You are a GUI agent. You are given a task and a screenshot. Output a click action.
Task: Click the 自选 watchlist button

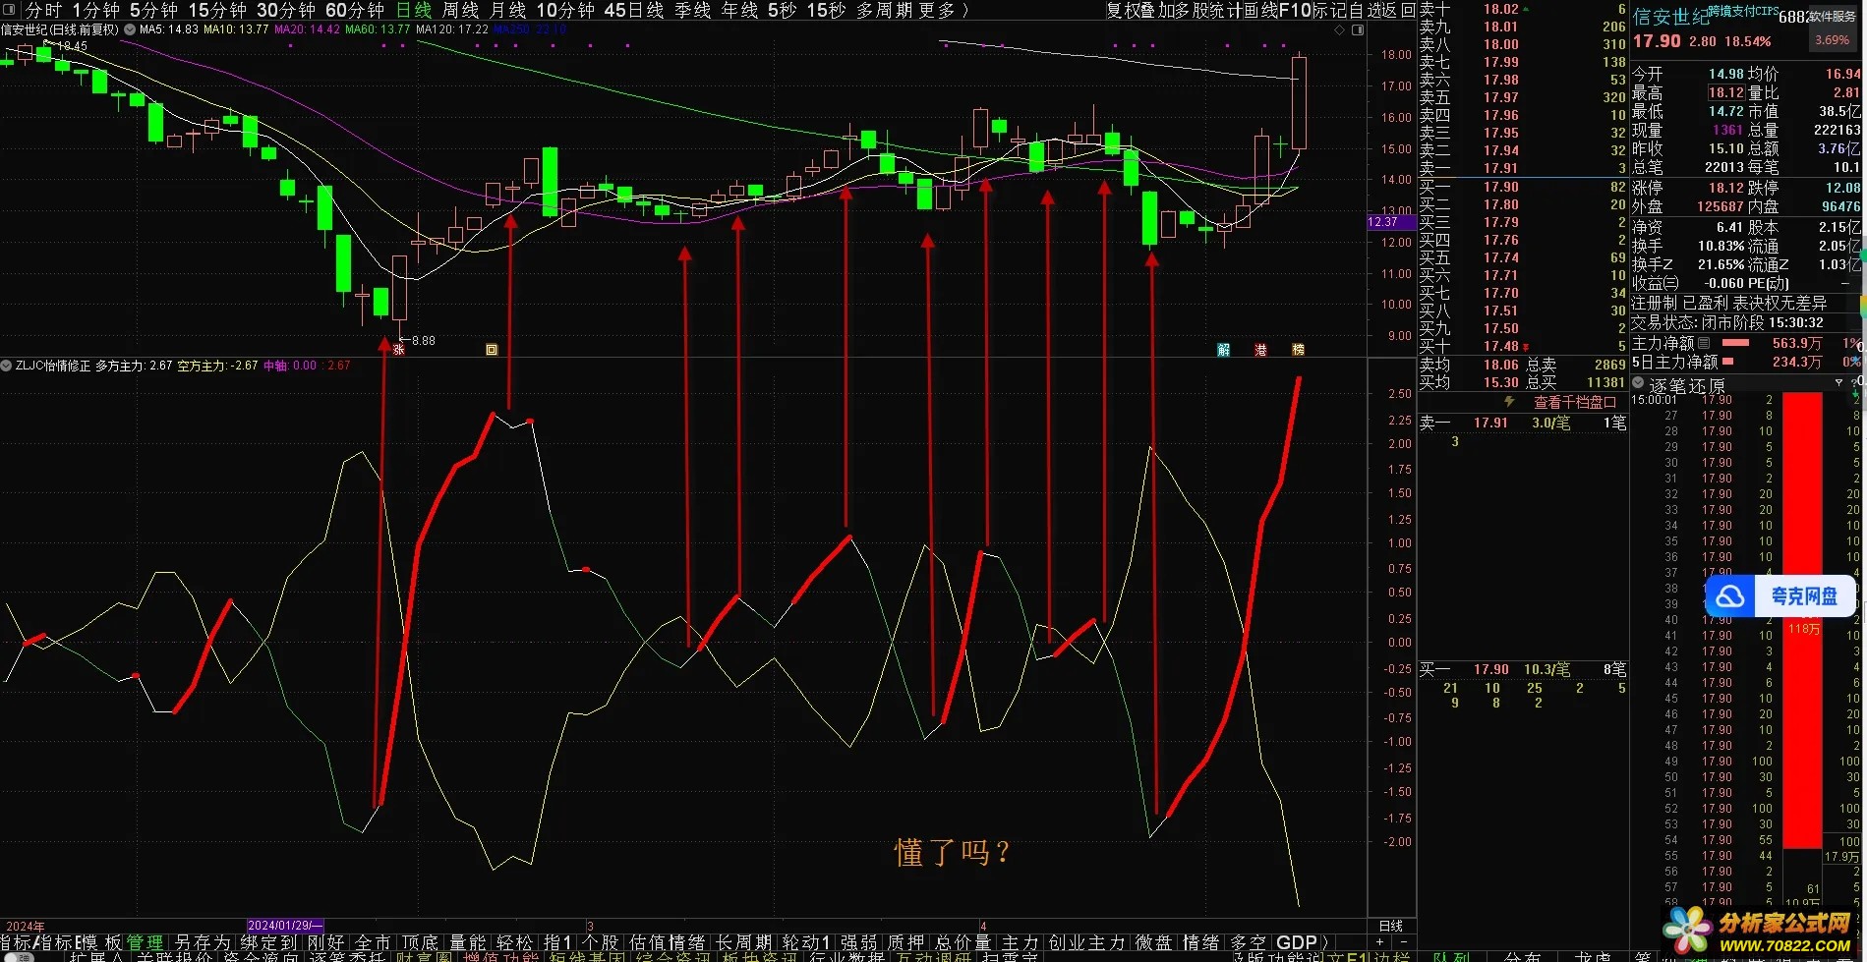[1363, 10]
